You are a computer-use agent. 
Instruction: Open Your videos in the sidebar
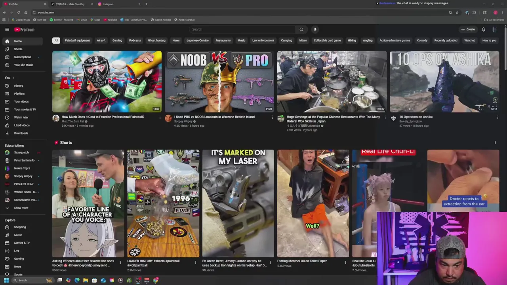(23, 101)
